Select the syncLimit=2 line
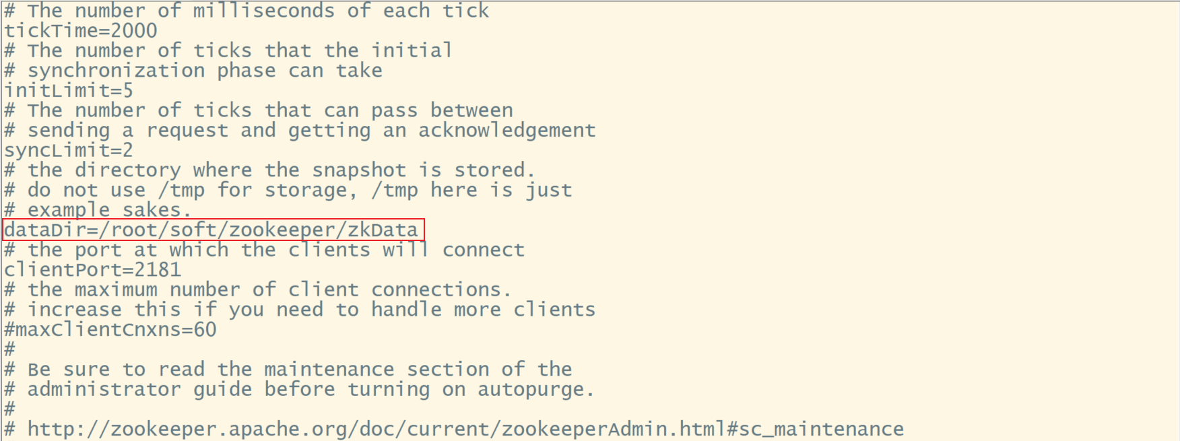The height and width of the screenshot is (441, 1180). [x=69, y=151]
